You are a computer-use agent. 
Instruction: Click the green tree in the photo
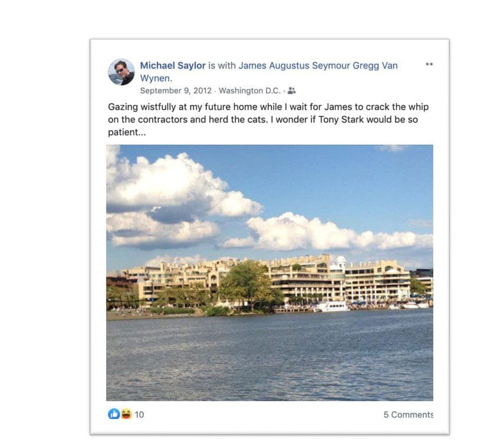click(248, 282)
